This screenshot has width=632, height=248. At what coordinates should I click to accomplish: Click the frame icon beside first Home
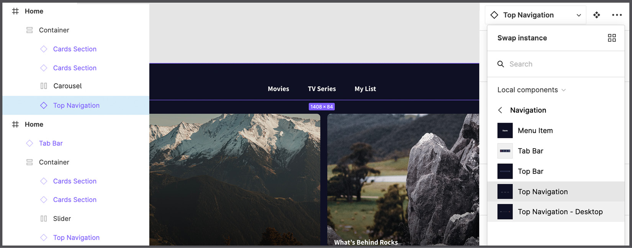15,11
